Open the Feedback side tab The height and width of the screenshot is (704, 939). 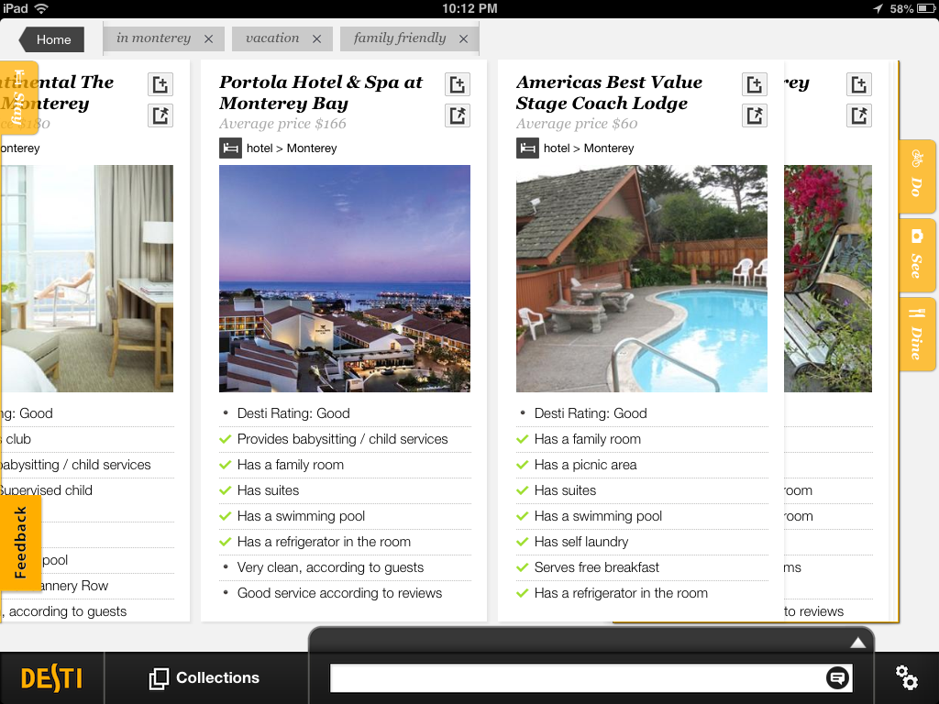coord(20,543)
